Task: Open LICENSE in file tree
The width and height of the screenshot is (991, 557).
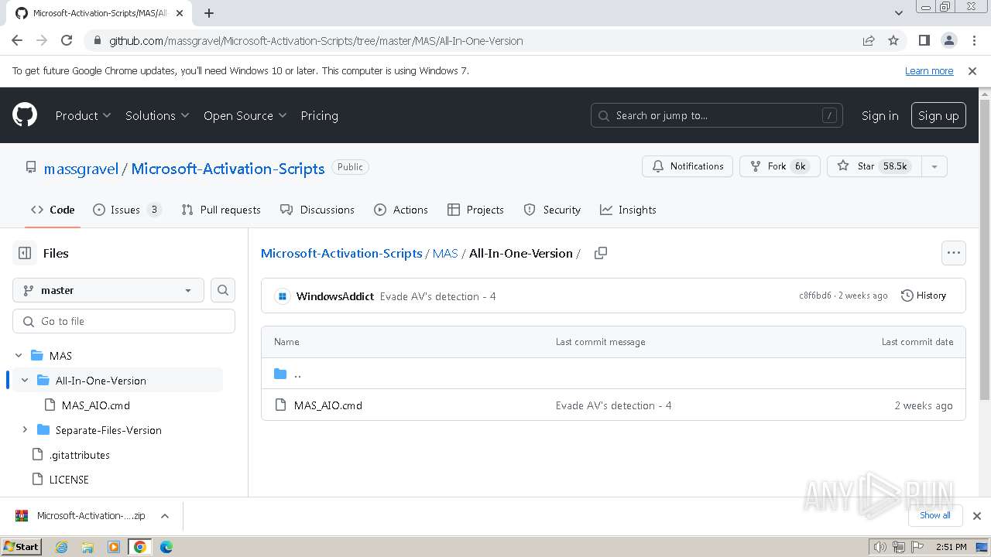Action: [69, 480]
